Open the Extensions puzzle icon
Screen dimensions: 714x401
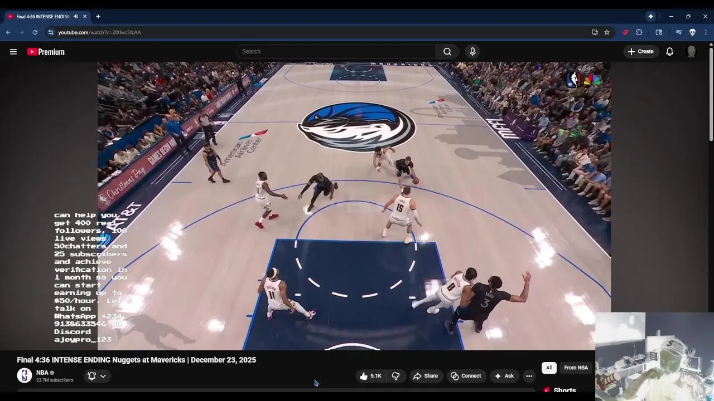click(x=639, y=32)
